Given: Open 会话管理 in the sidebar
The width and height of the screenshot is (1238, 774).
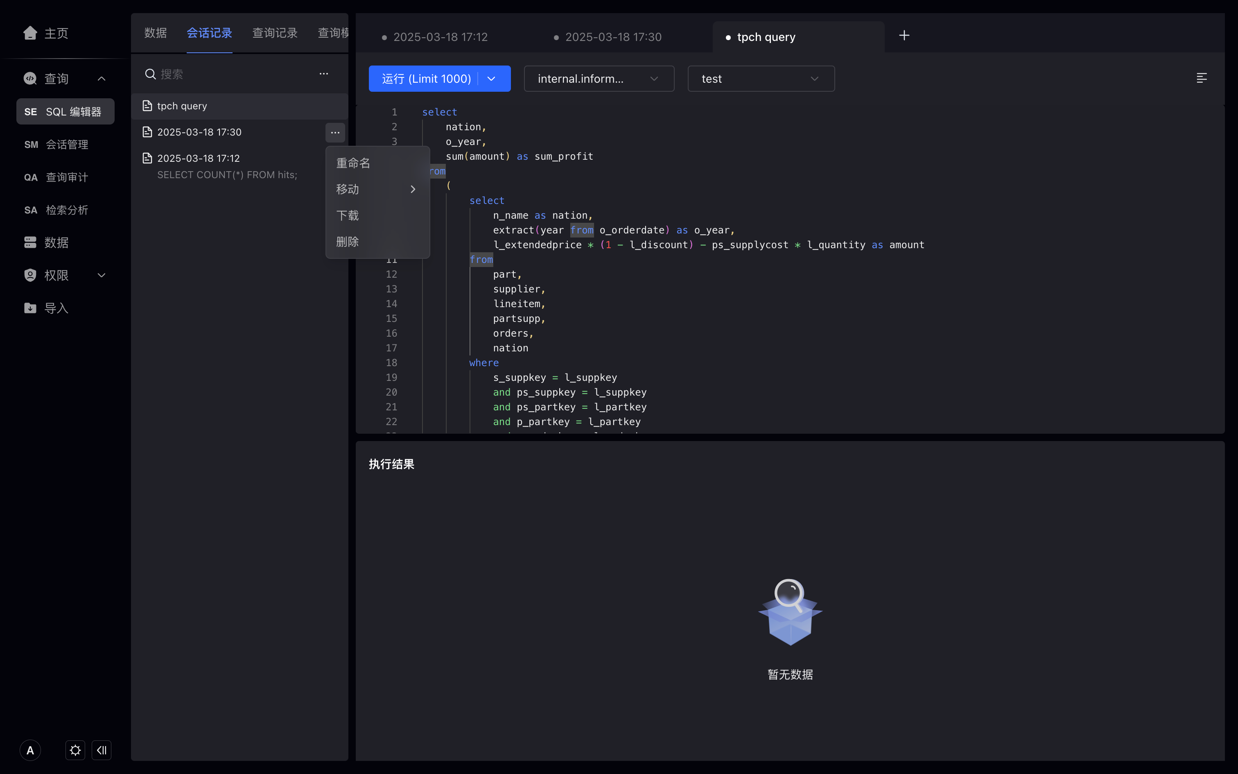Looking at the screenshot, I should [66, 144].
